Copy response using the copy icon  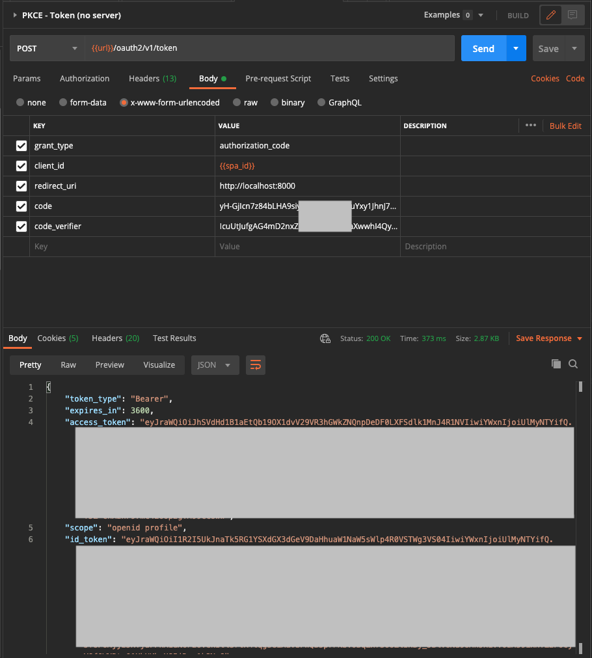click(556, 364)
